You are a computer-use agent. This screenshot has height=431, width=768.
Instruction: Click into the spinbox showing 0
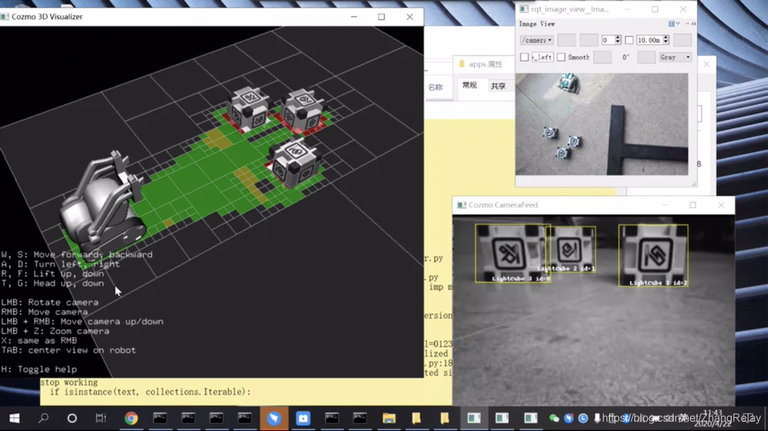[608, 40]
